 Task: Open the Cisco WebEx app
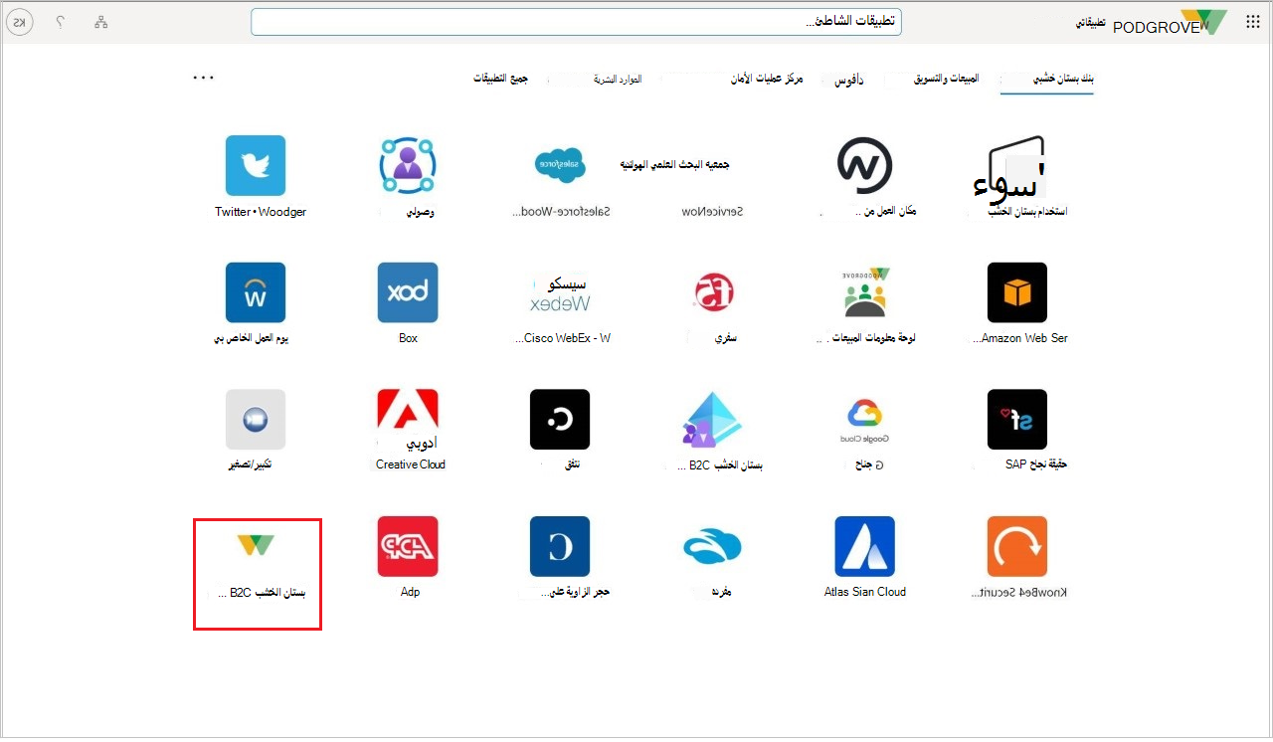coord(561,292)
